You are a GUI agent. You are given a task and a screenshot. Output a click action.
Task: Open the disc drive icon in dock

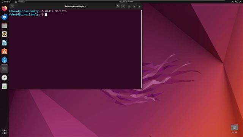tap(4, 78)
